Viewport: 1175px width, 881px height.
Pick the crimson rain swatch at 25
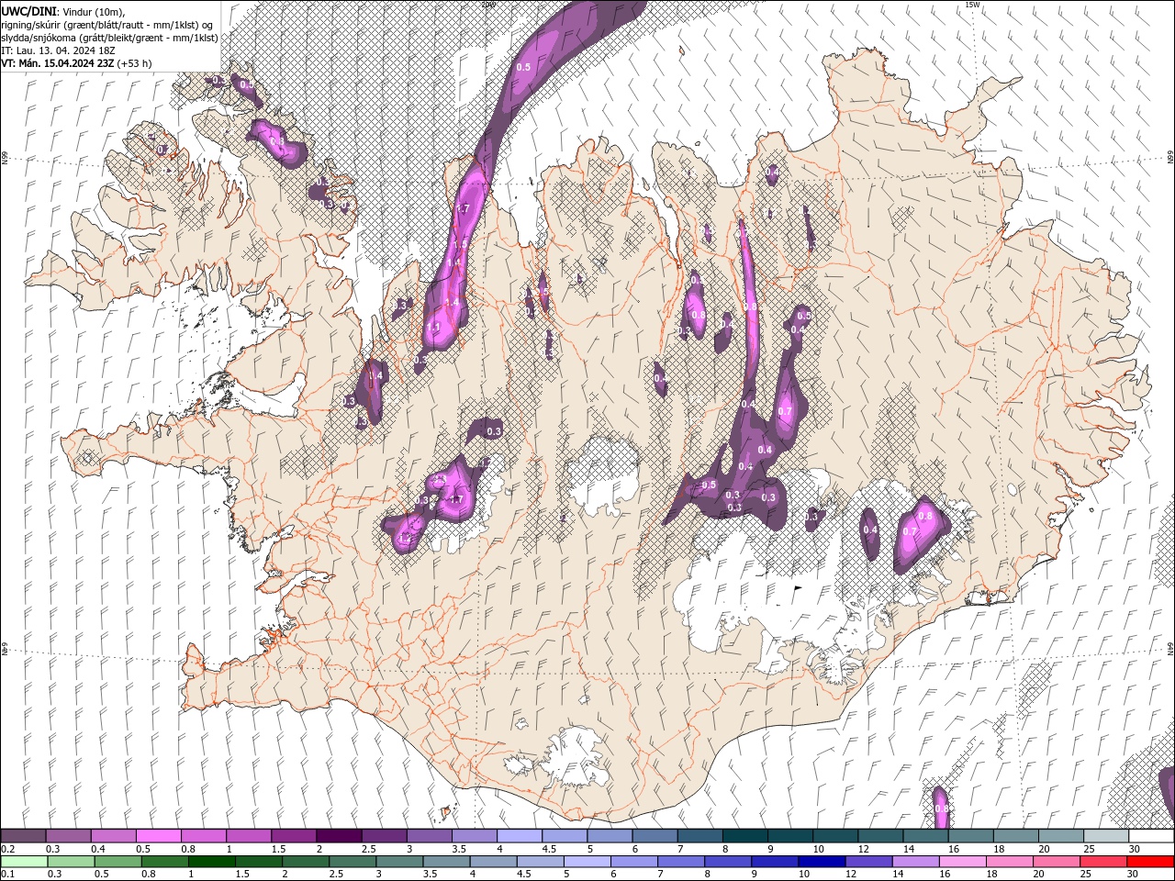(x=1103, y=862)
